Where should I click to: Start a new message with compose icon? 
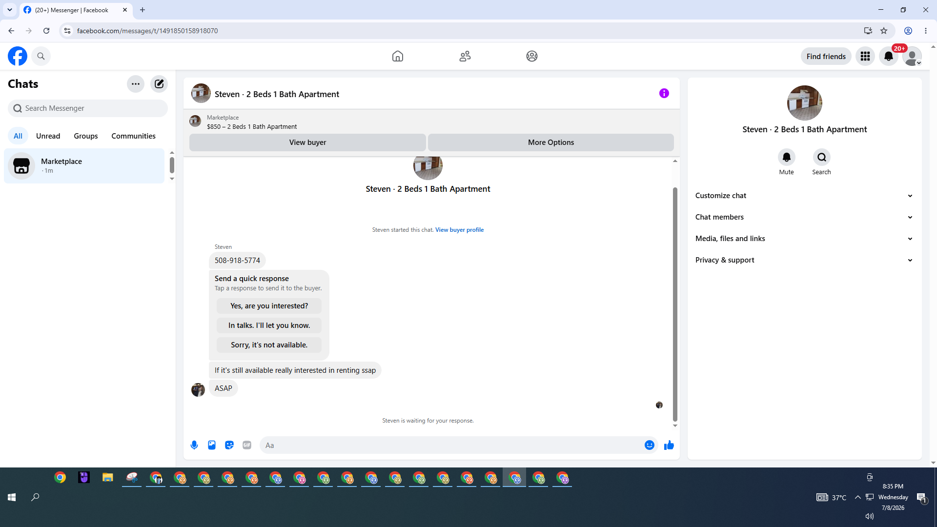tap(159, 84)
